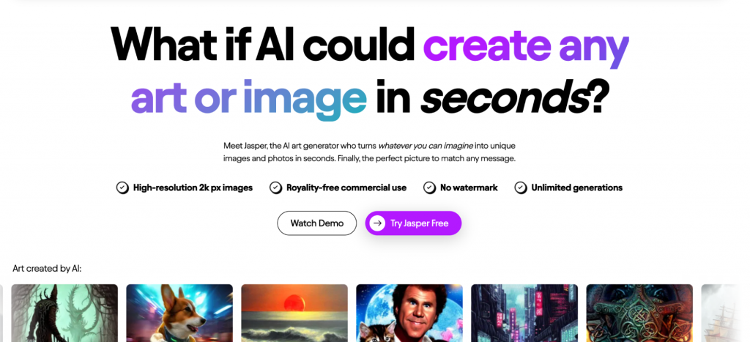The height and width of the screenshot is (342, 750).
Task: Open the corgi dog artwork thumbnail
Action: point(179,313)
